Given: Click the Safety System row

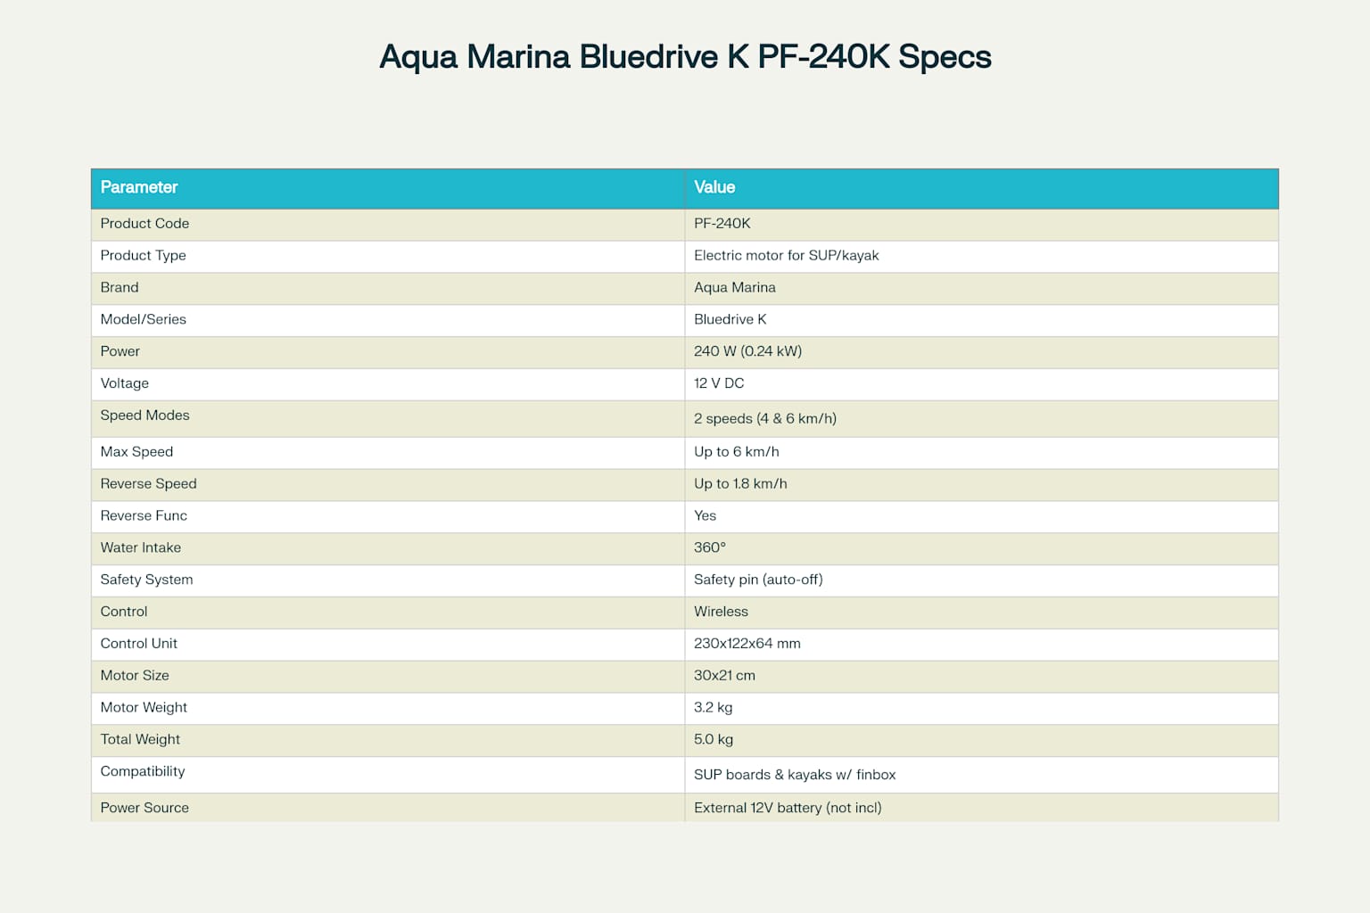Looking at the screenshot, I should [x=146, y=580].
